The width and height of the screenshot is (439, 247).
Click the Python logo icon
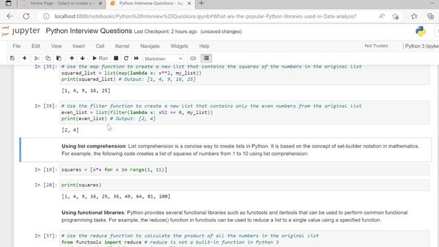pyautogui.click(x=420, y=31)
